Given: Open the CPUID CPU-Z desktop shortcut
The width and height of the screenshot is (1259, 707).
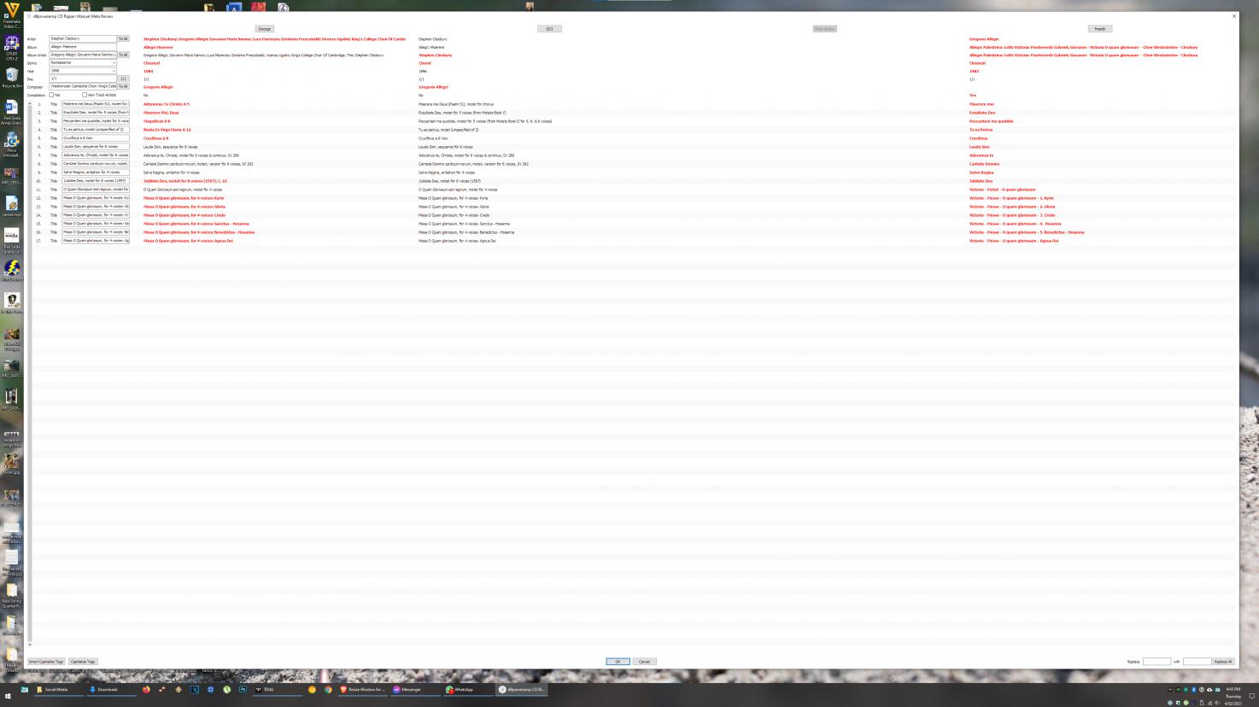Looking at the screenshot, I should (x=11, y=44).
